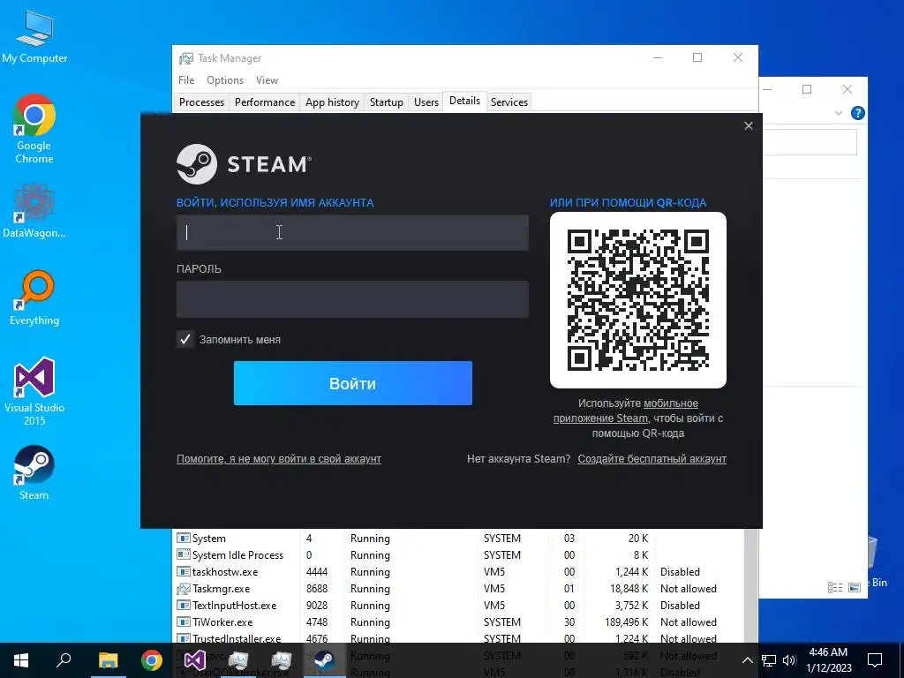Open Visual Studio from the taskbar

tap(195, 660)
